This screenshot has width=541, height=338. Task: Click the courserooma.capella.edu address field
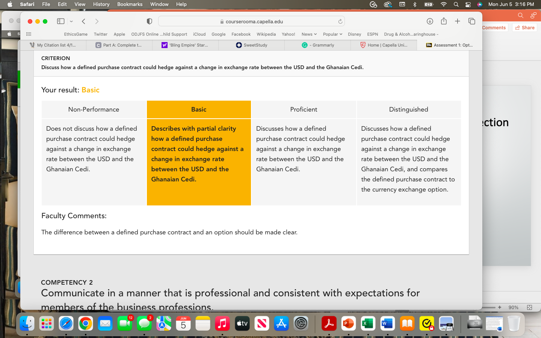point(251,21)
